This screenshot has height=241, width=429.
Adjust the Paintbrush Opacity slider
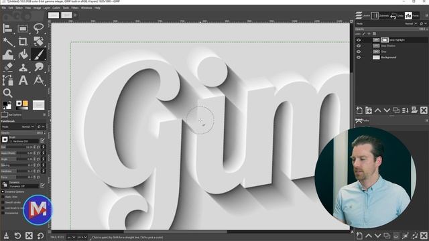(22, 133)
